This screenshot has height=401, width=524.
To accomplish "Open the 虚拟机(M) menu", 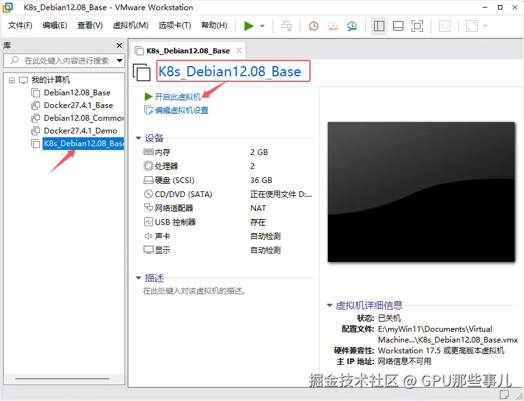I will [130, 25].
